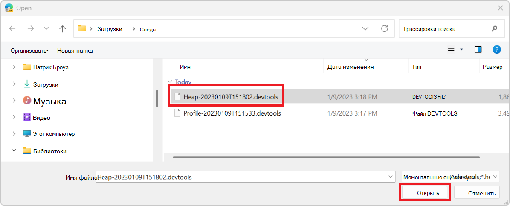The height and width of the screenshot is (206, 510).
Task: Click the Edge icon in title bar
Action: [x=9, y=8]
